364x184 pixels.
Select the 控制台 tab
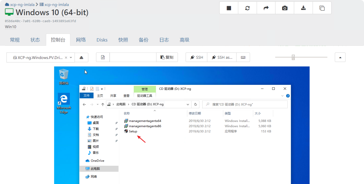[x=58, y=40]
